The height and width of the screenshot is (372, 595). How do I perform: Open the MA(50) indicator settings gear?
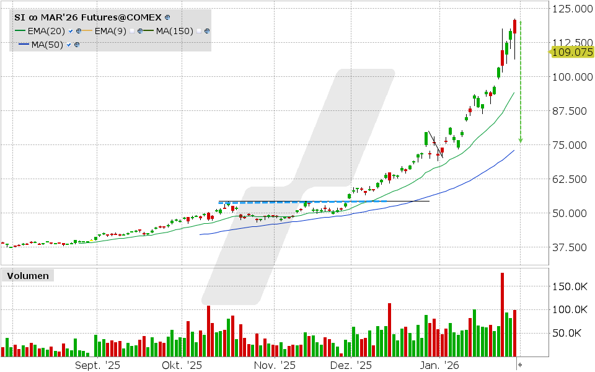click(x=77, y=45)
